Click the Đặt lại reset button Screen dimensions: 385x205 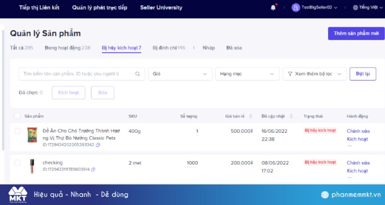[x=363, y=74]
